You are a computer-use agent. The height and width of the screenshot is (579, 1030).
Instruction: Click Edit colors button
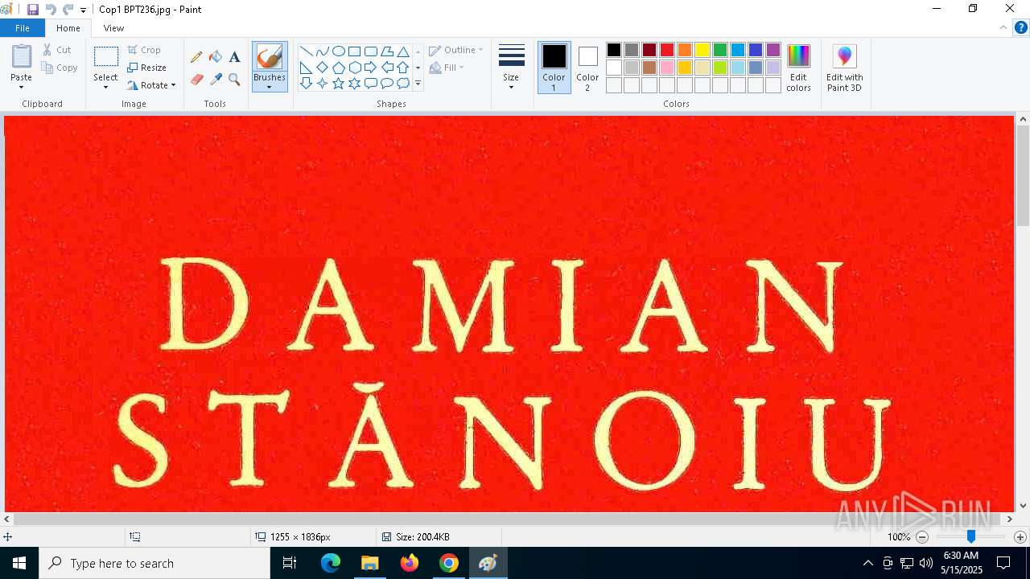(798, 68)
